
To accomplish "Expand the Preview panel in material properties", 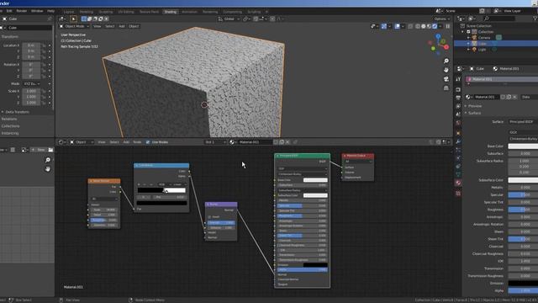I will 474,106.
